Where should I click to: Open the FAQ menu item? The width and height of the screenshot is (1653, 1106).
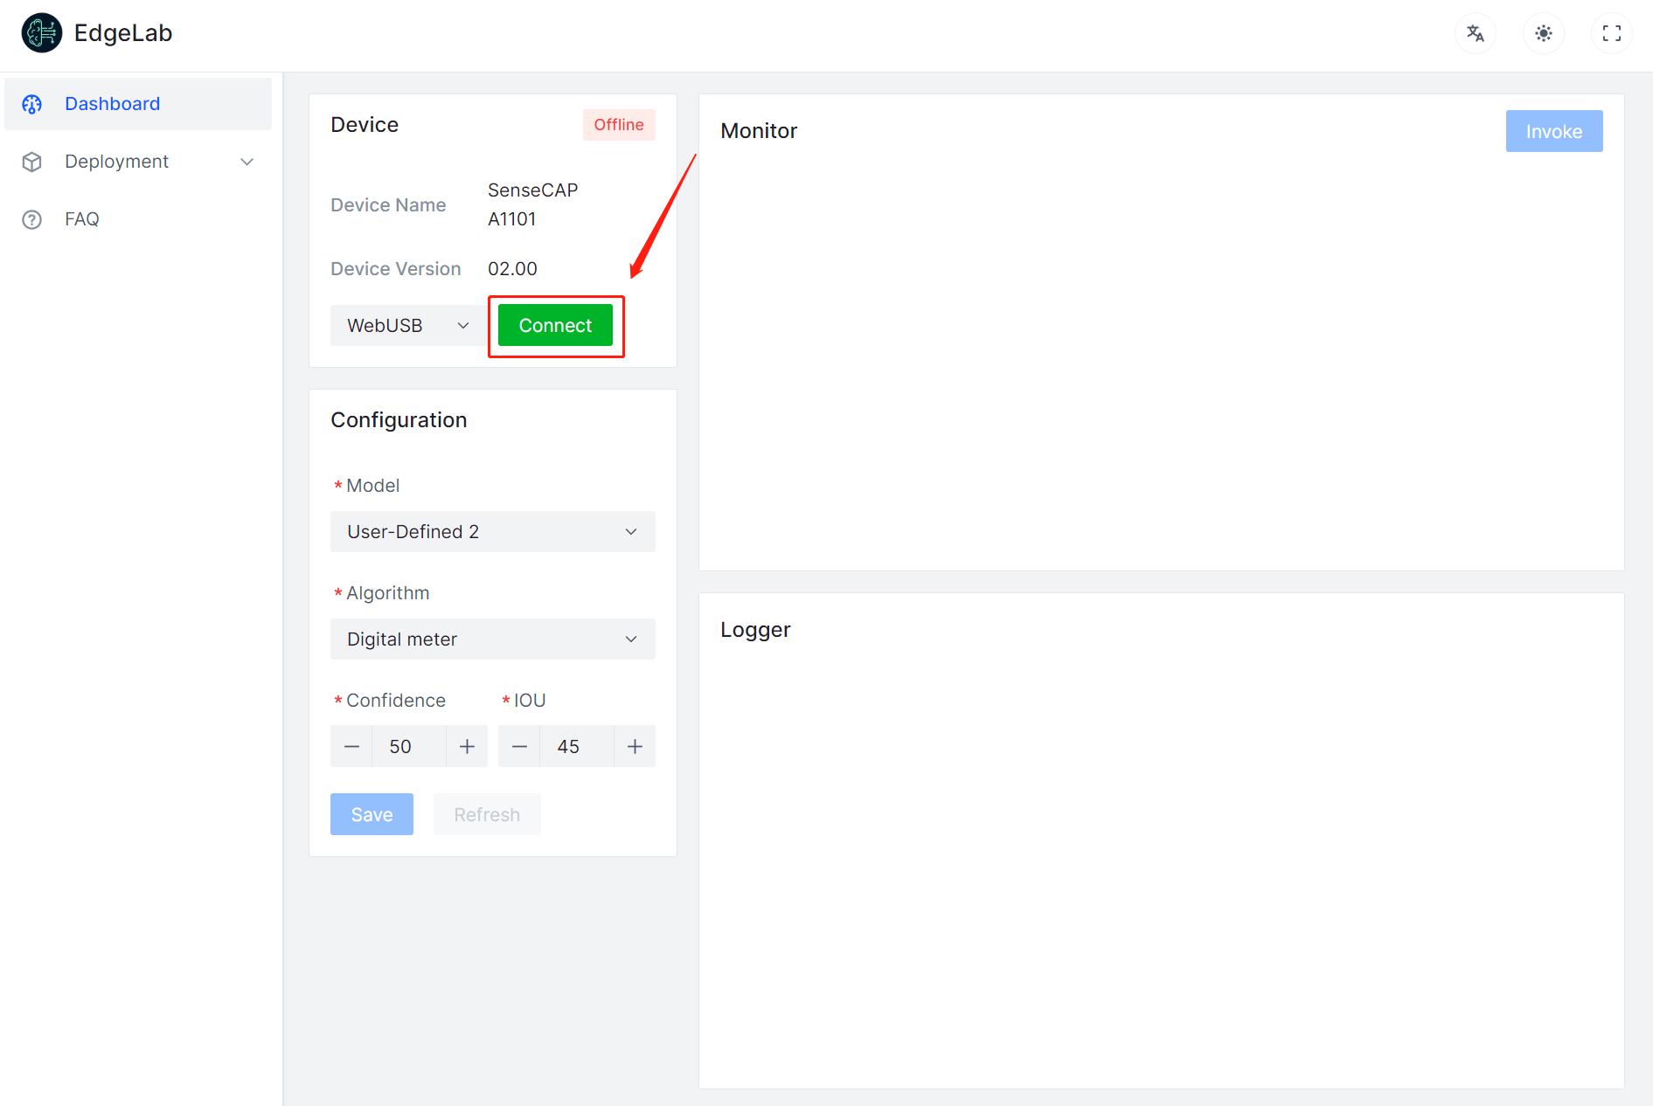click(138, 219)
